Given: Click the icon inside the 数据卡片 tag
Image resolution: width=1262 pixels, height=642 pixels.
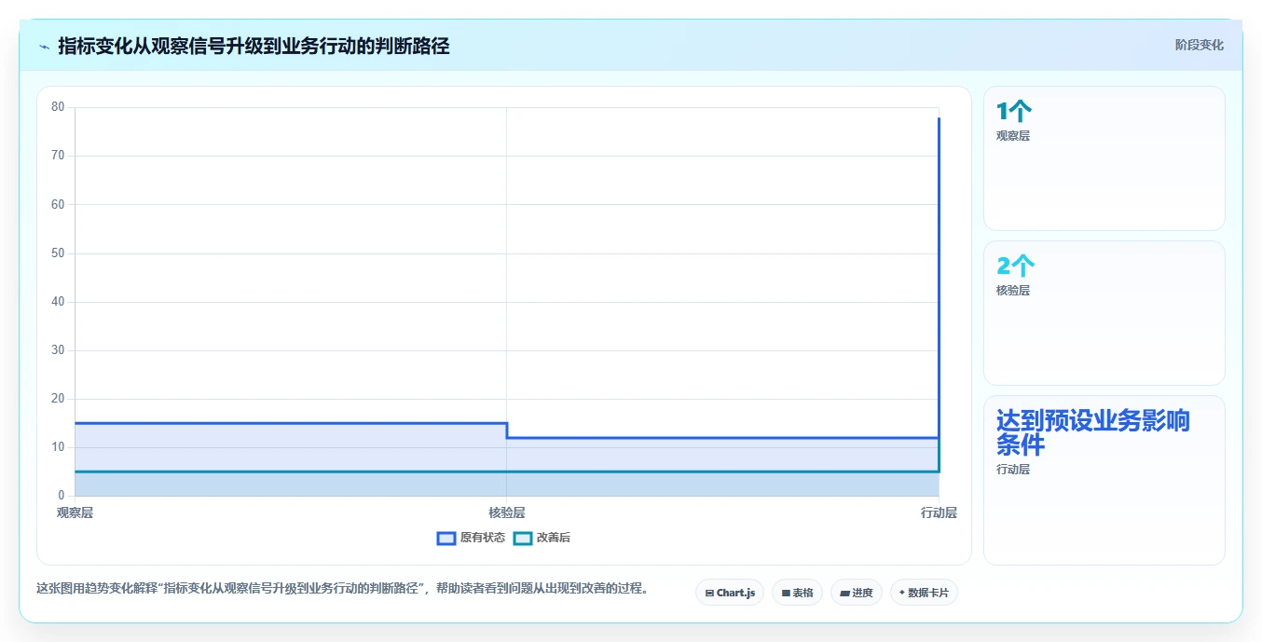Looking at the screenshot, I should [902, 593].
